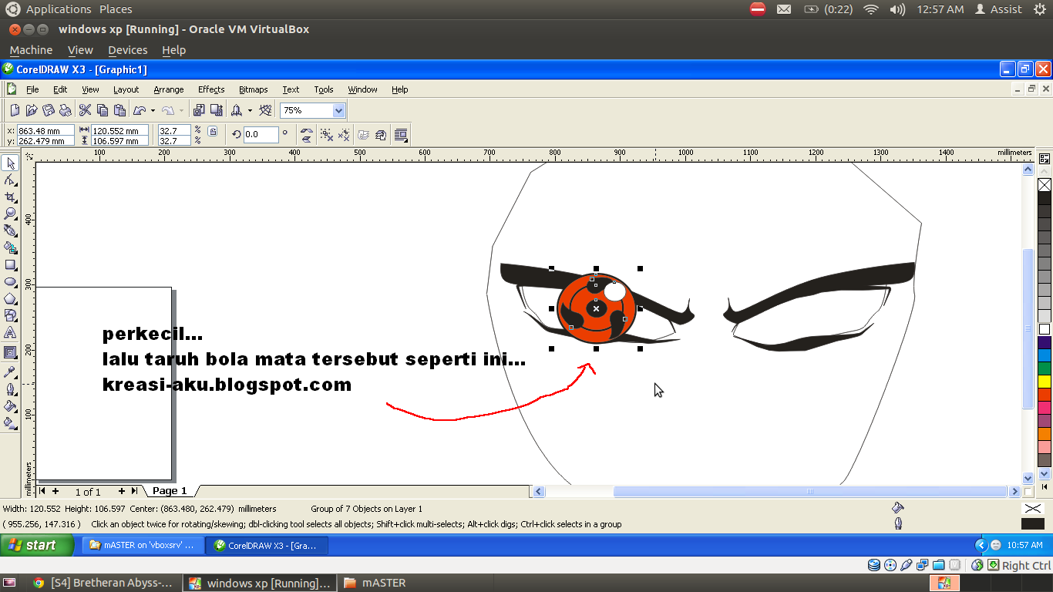Viewport: 1053px width, 592px height.
Task: Click the Open file icon
Action: [x=32, y=110]
